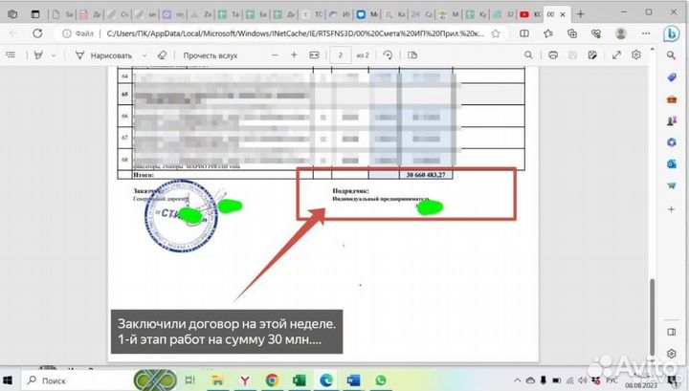Open a new browser tab
This screenshot has width=689, height=391.
(581, 14)
